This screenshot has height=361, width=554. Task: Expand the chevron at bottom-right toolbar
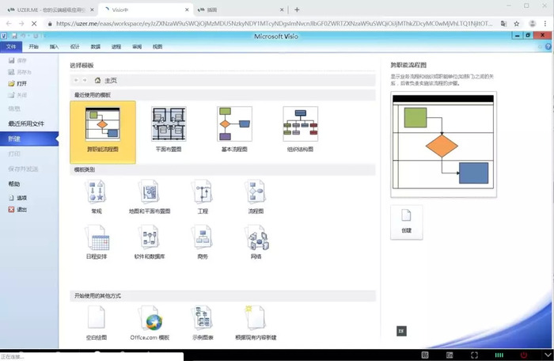point(548,355)
